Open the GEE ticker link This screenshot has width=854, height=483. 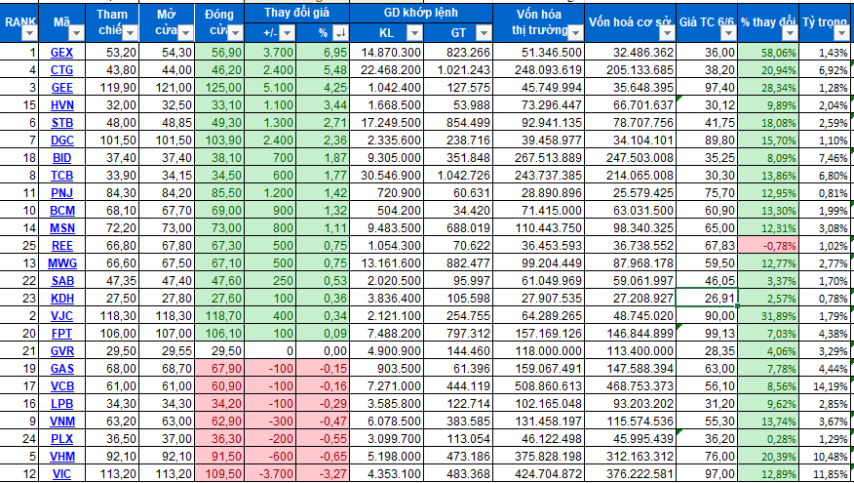pos(61,88)
